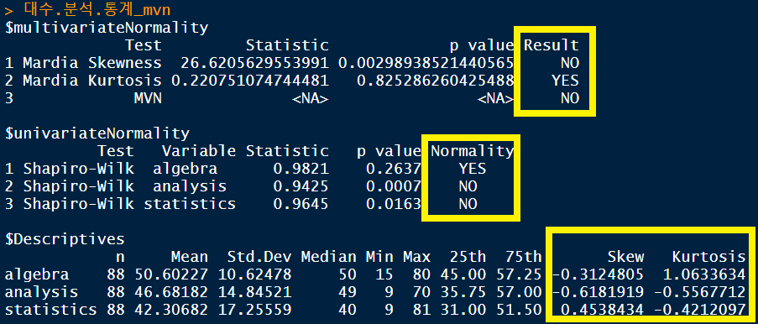This screenshot has width=758, height=324.
Task: Click p value 0.00298938521440565
Action: tap(426, 63)
